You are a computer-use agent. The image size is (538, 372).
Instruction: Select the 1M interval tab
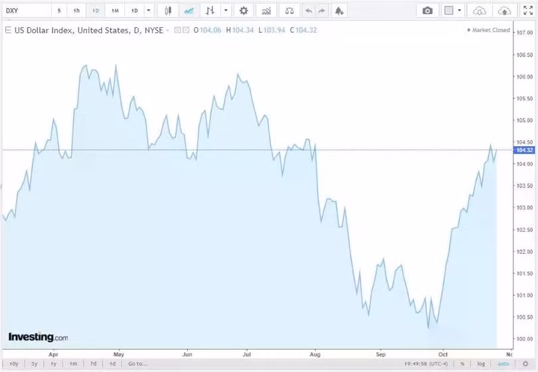pos(115,11)
